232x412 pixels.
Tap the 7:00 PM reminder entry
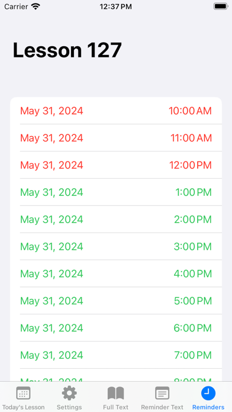tap(116, 355)
